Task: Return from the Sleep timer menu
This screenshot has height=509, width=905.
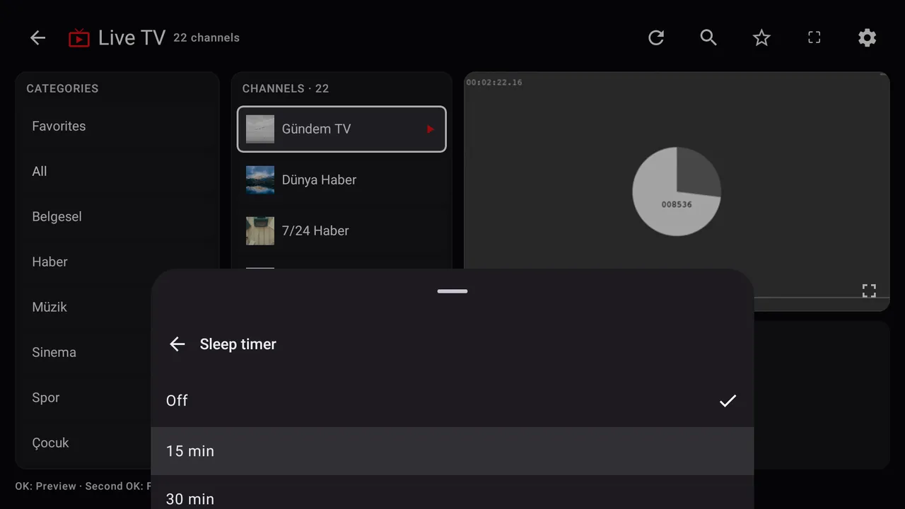Action: click(x=177, y=344)
